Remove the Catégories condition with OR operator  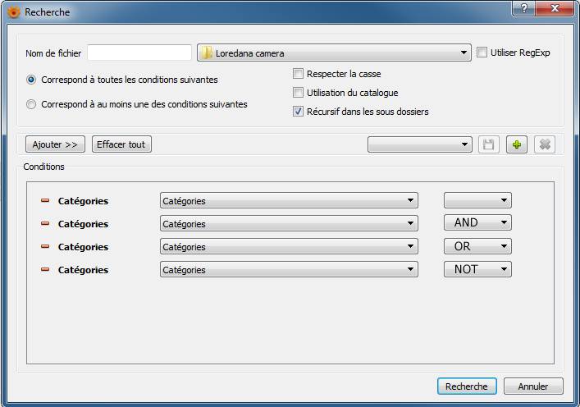coord(45,247)
